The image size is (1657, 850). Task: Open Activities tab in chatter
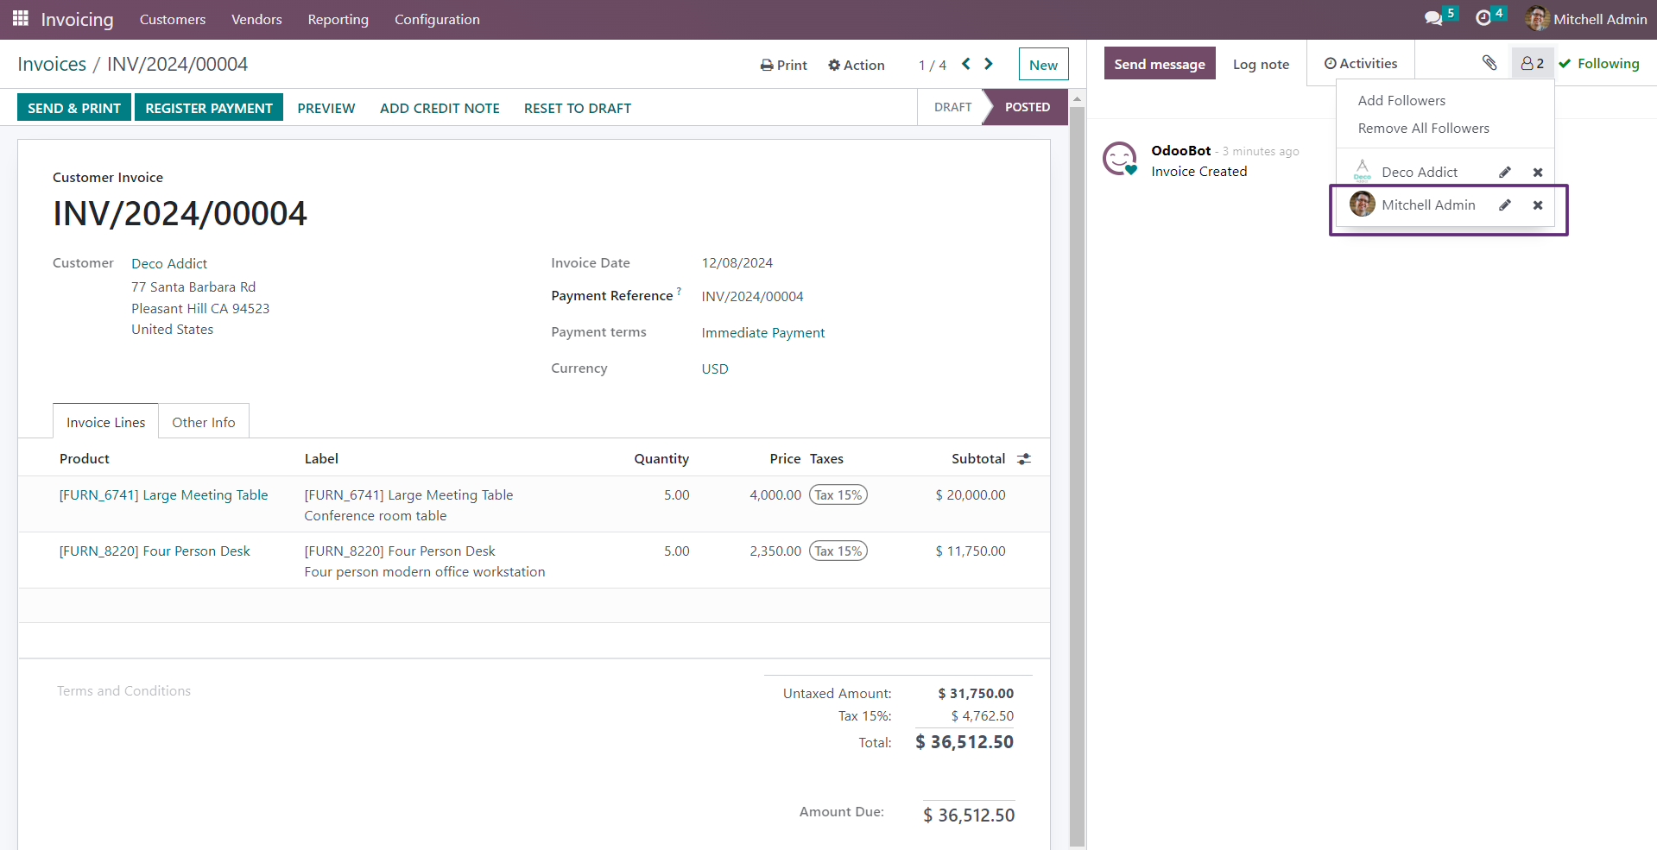1361,64
